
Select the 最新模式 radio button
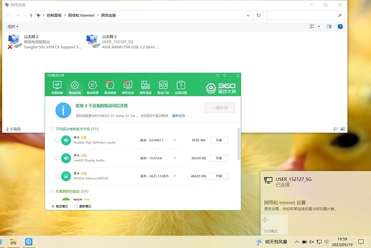click(x=76, y=207)
